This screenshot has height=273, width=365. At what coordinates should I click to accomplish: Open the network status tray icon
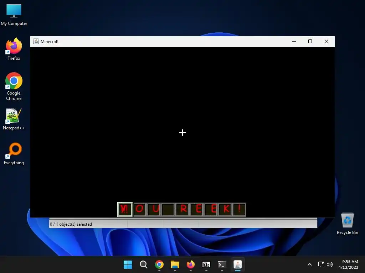click(321, 264)
